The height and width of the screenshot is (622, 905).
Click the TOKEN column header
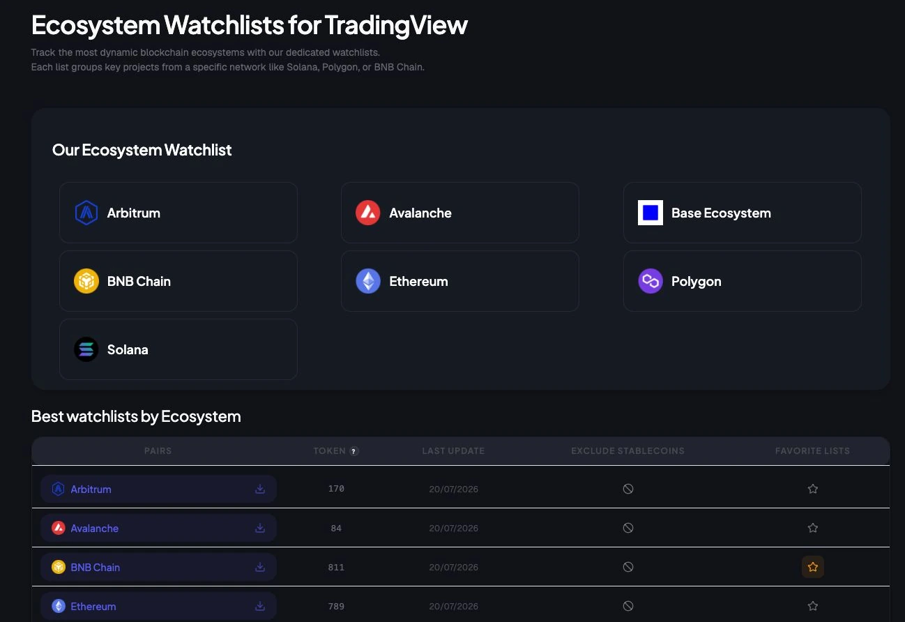click(329, 451)
